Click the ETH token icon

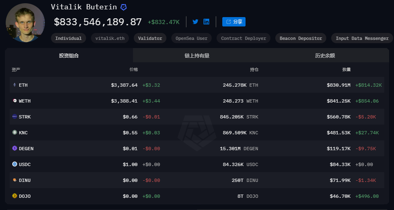pyautogui.click(x=15, y=85)
